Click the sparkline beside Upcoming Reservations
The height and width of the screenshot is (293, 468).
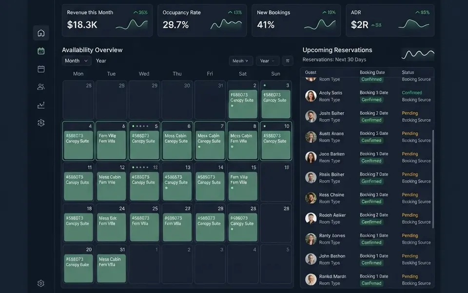418,54
